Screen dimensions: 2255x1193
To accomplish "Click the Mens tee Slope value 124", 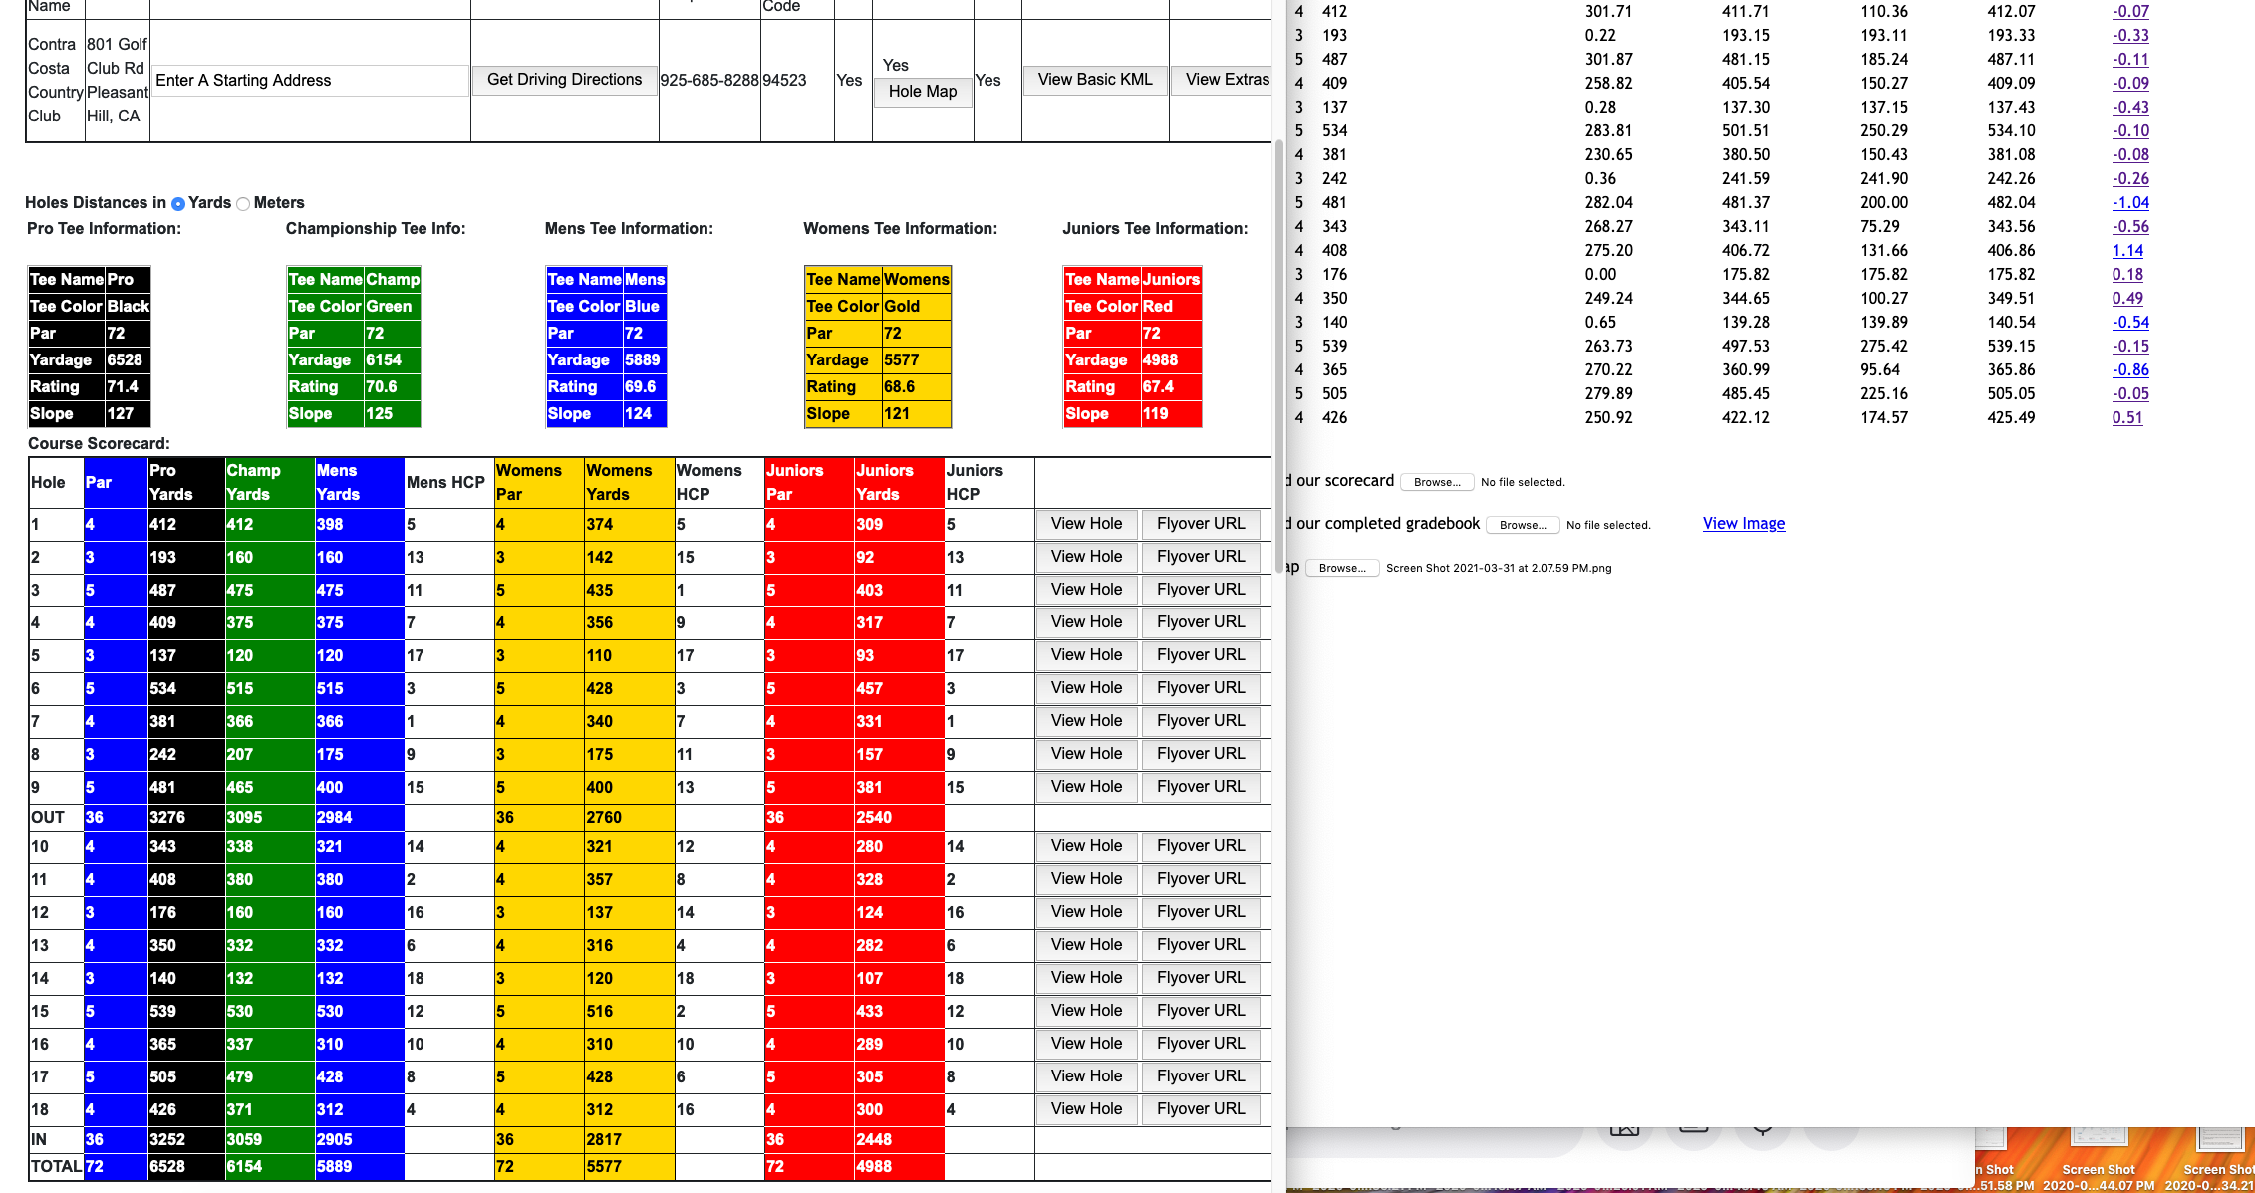I will [x=645, y=414].
